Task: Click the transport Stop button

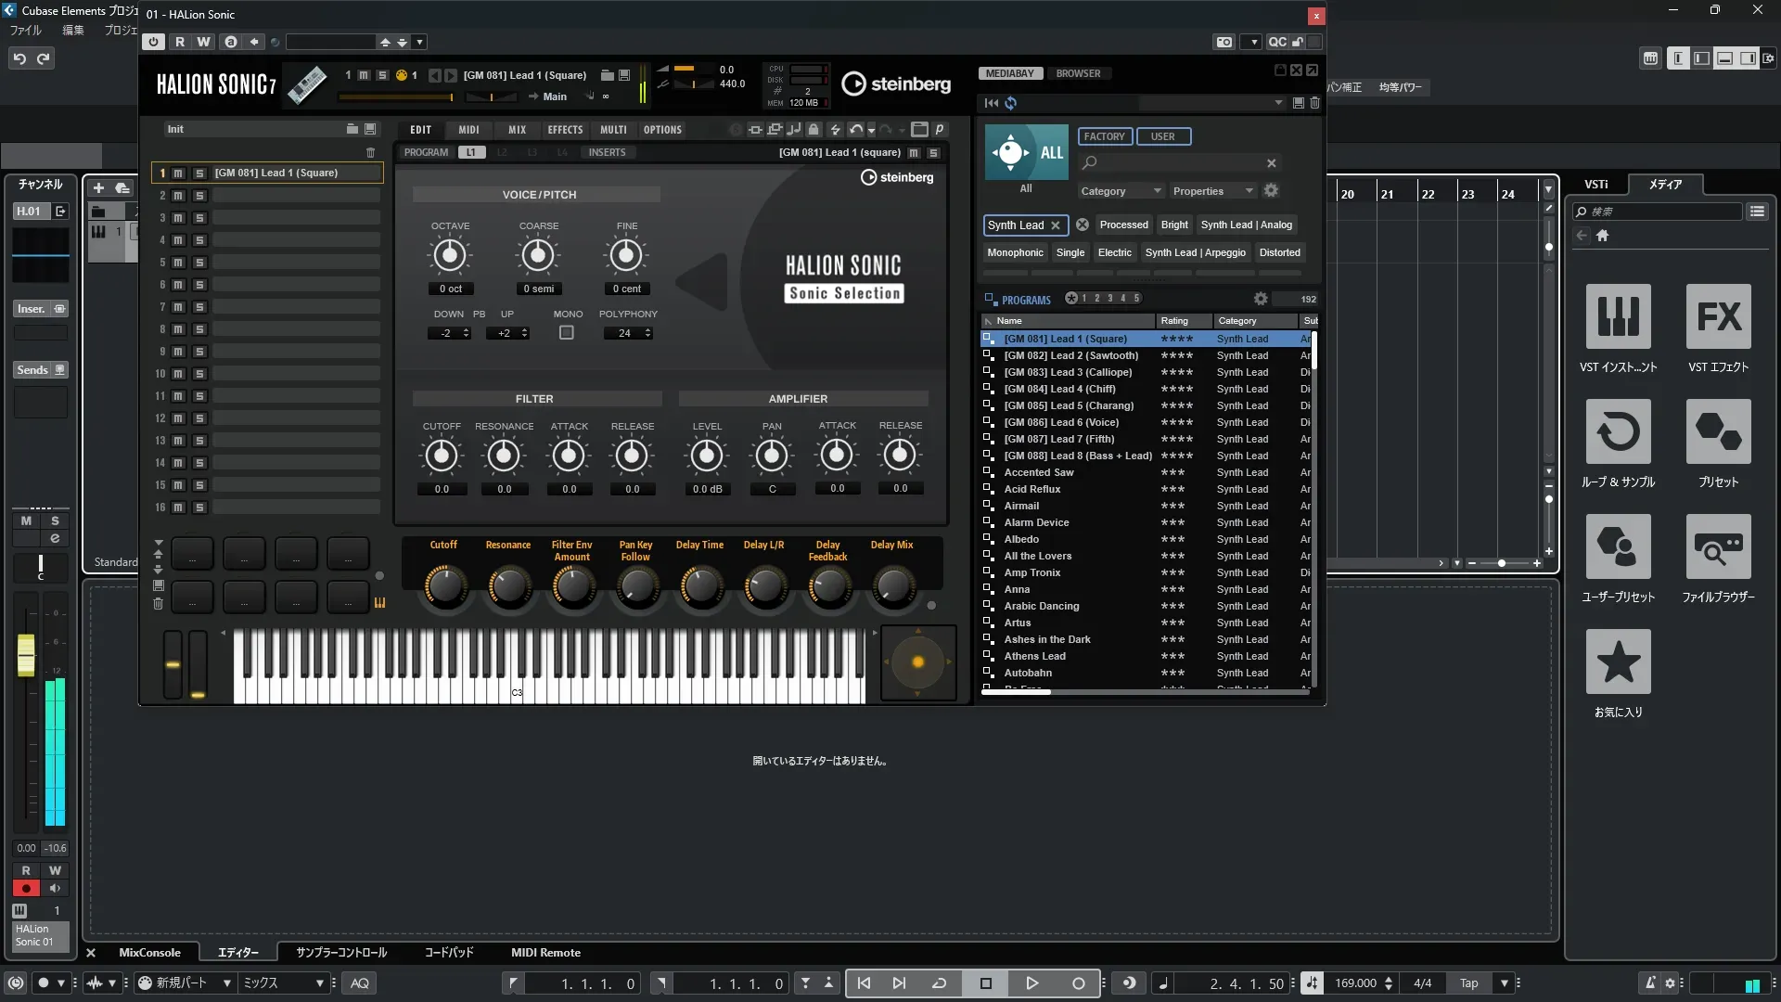Action: coord(986,983)
